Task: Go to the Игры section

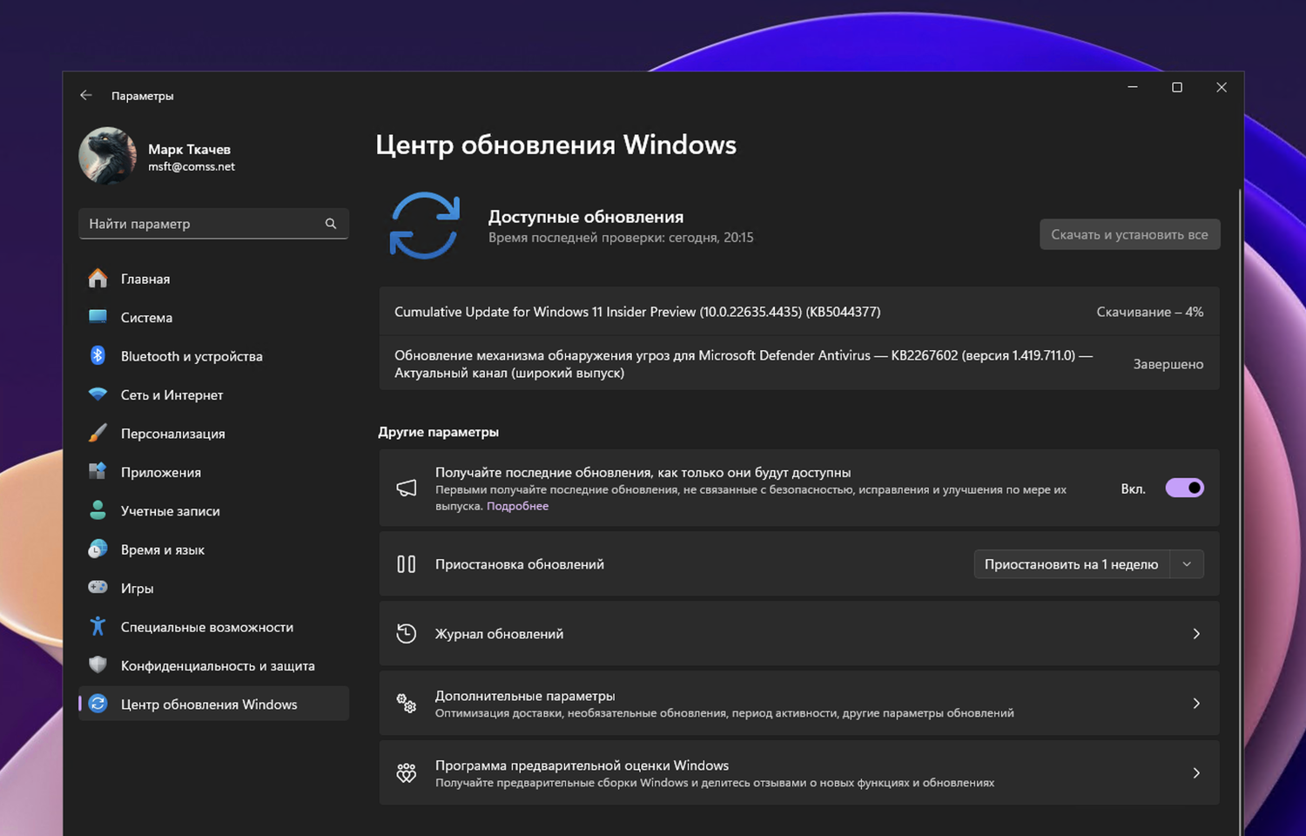Action: point(213,589)
